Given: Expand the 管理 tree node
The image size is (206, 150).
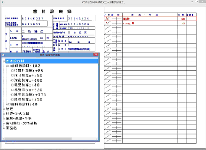Looking at the screenshot, I should pyautogui.click(x=4, y=109).
